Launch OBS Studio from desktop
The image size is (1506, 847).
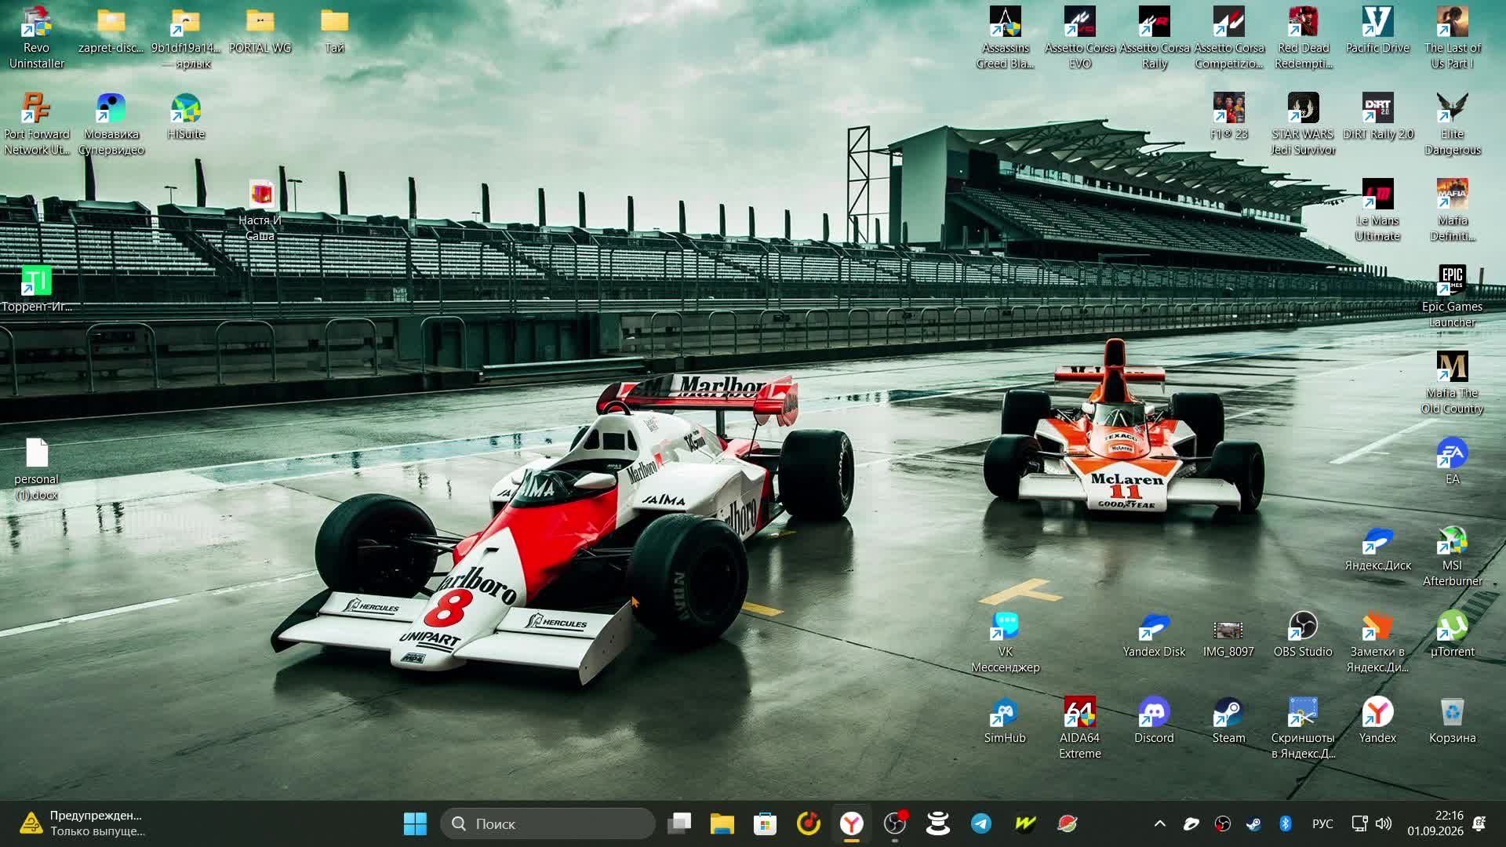pyautogui.click(x=1303, y=634)
